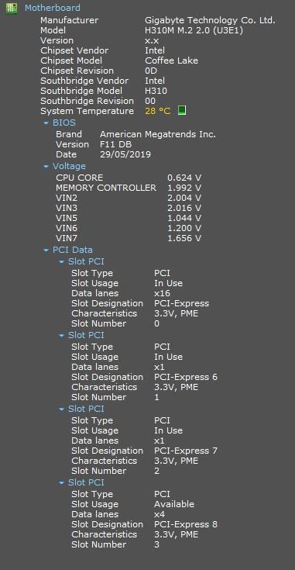Collapse the PCI Data section arrow

click(x=46, y=250)
